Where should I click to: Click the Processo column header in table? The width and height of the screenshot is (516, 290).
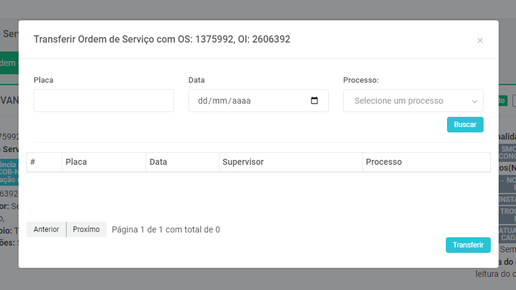pyautogui.click(x=384, y=162)
